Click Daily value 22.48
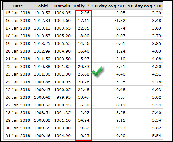The height and width of the screenshot is (142, 173). pos(83,89)
